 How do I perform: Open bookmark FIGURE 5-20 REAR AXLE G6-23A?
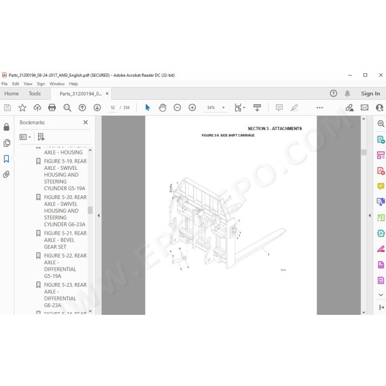tap(65, 211)
